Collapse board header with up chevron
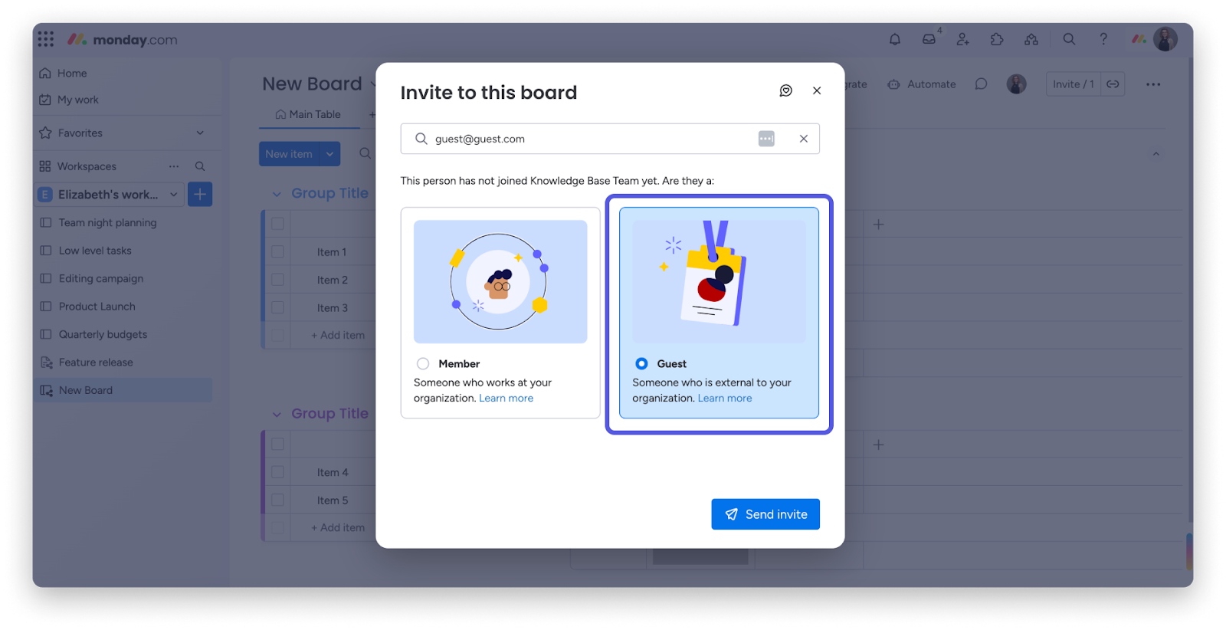This screenshot has height=630, width=1226. [1156, 154]
